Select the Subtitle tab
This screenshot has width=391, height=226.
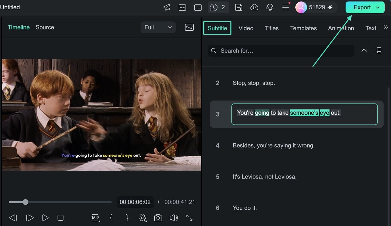(x=217, y=28)
